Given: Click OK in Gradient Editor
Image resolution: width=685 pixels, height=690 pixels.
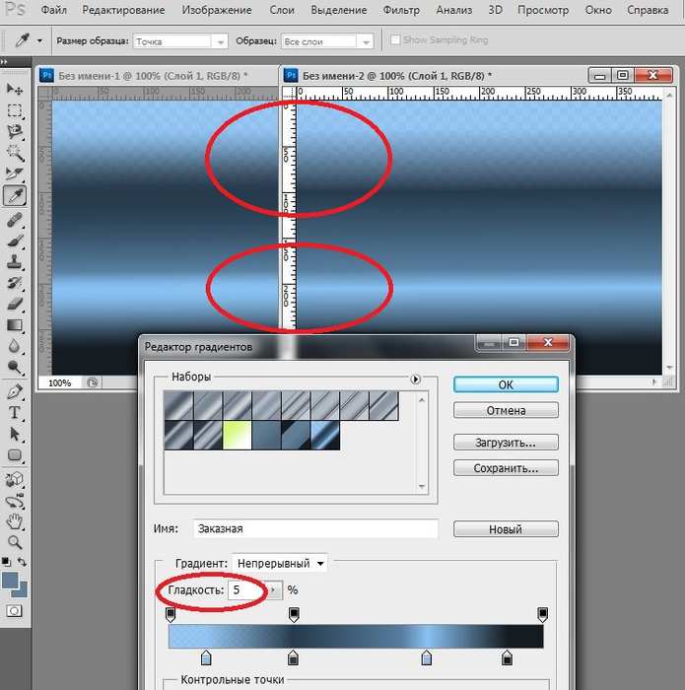Looking at the screenshot, I should point(506,384).
